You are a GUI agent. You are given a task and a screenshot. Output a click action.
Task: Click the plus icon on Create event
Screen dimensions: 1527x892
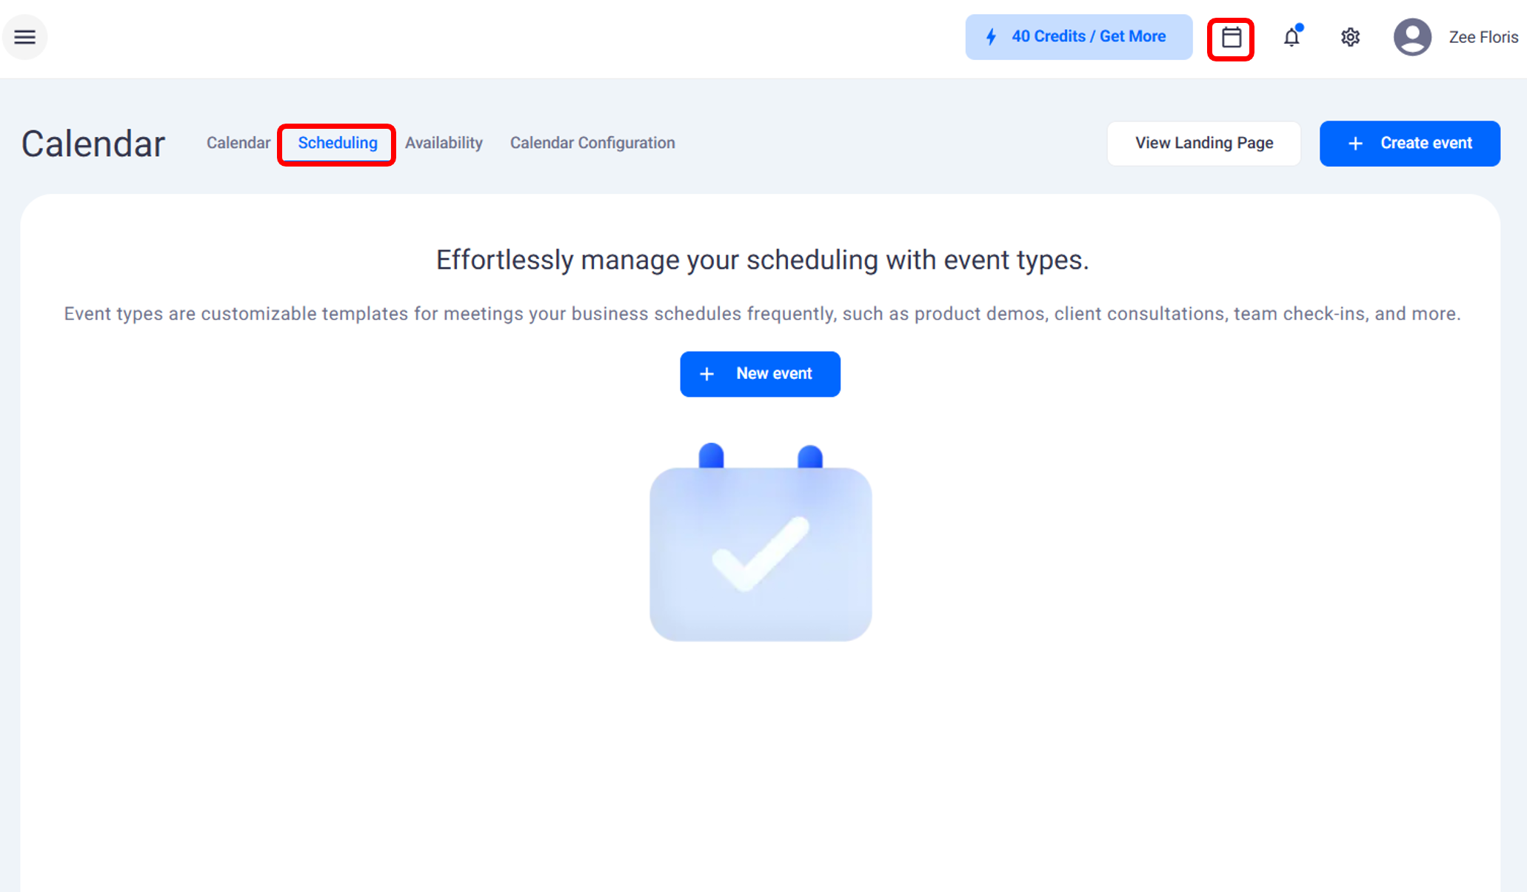(1355, 144)
